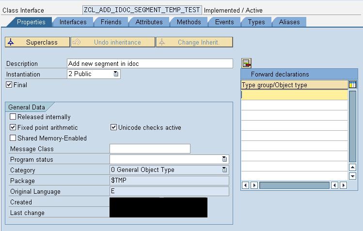Open the Attributes tab
363x231 pixels.
click(x=149, y=22)
